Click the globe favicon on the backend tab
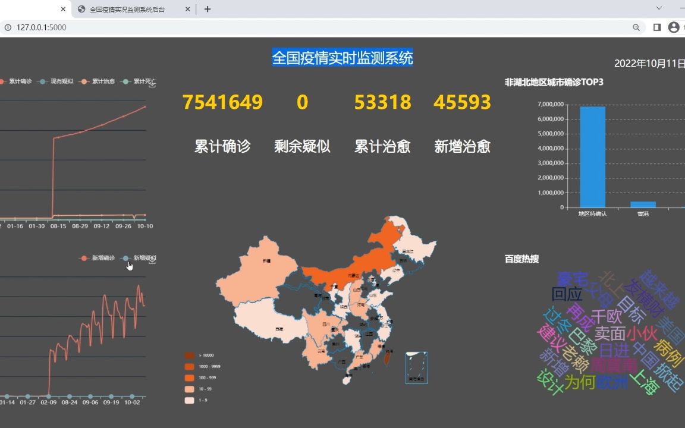The image size is (685, 428). click(x=81, y=9)
